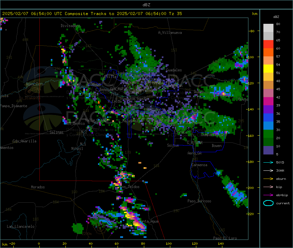
Task: Click the yellow eburn track arrow
Action: (x=268, y=179)
